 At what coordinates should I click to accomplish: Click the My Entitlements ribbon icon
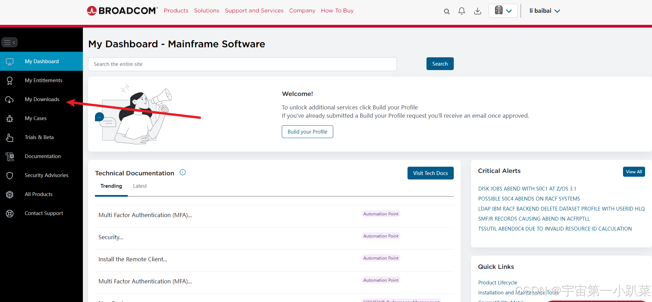[x=10, y=81]
